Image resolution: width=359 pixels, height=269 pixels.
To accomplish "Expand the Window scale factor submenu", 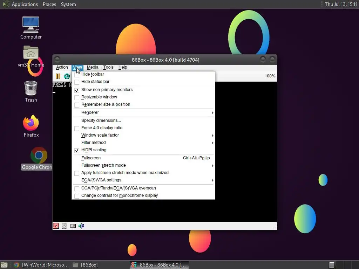I will (143, 135).
